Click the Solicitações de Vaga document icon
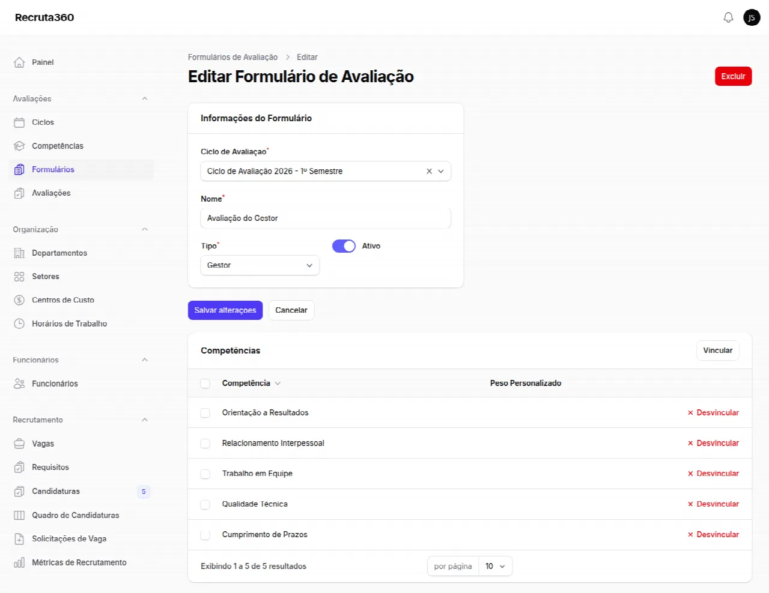769x593 pixels. [19, 539]
